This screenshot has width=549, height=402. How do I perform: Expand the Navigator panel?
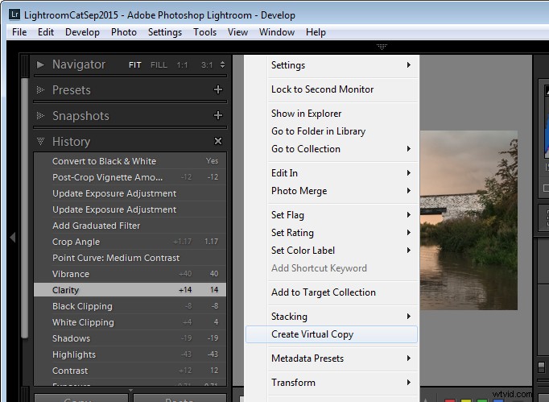click(40, 64)
